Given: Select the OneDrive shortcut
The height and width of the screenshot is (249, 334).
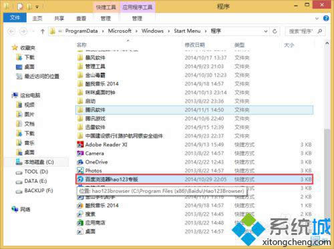Looking at the screenshot, I should pos(96,162).
